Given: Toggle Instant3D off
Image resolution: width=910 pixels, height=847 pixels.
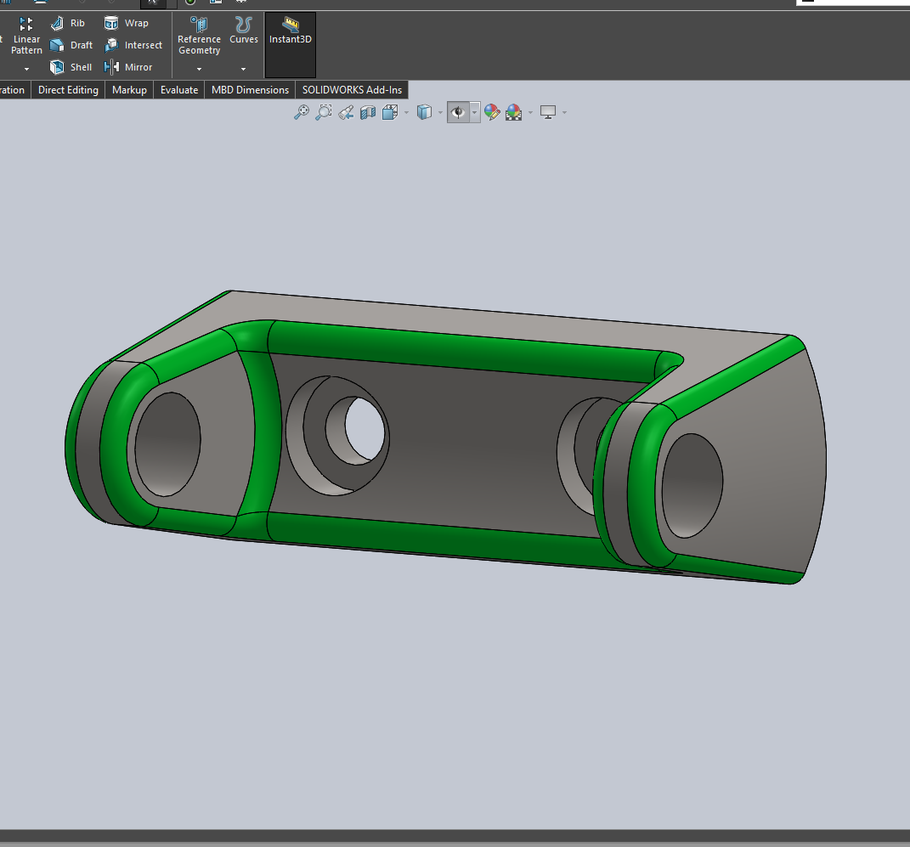Looking at the screenshot, I should point(290,37).
